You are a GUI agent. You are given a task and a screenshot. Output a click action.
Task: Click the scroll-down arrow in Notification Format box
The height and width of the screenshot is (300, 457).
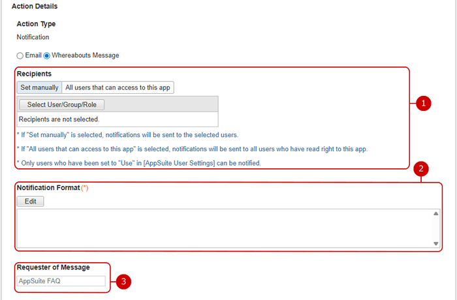coord(436,243)
